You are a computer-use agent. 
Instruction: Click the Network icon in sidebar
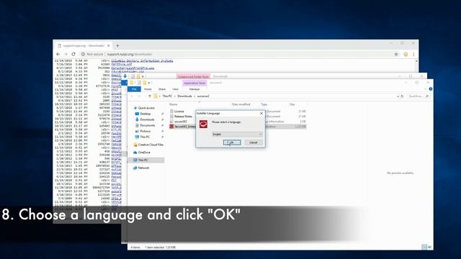coord(135,168)
